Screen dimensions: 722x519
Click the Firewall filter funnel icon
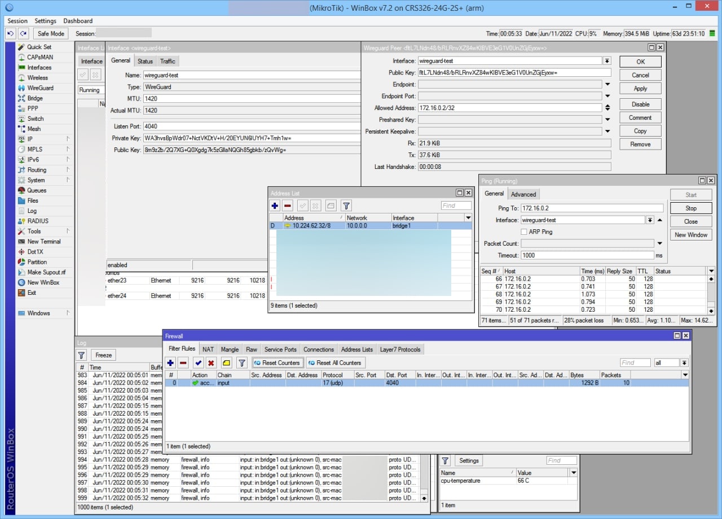point(241,363)
